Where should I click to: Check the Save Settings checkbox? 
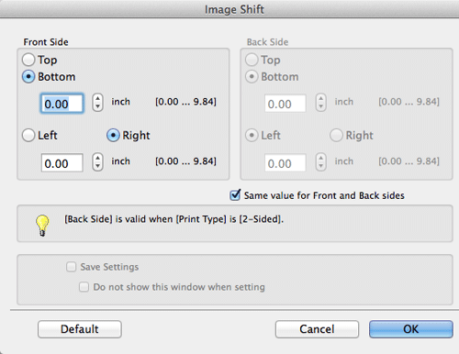tap(71, 267)
